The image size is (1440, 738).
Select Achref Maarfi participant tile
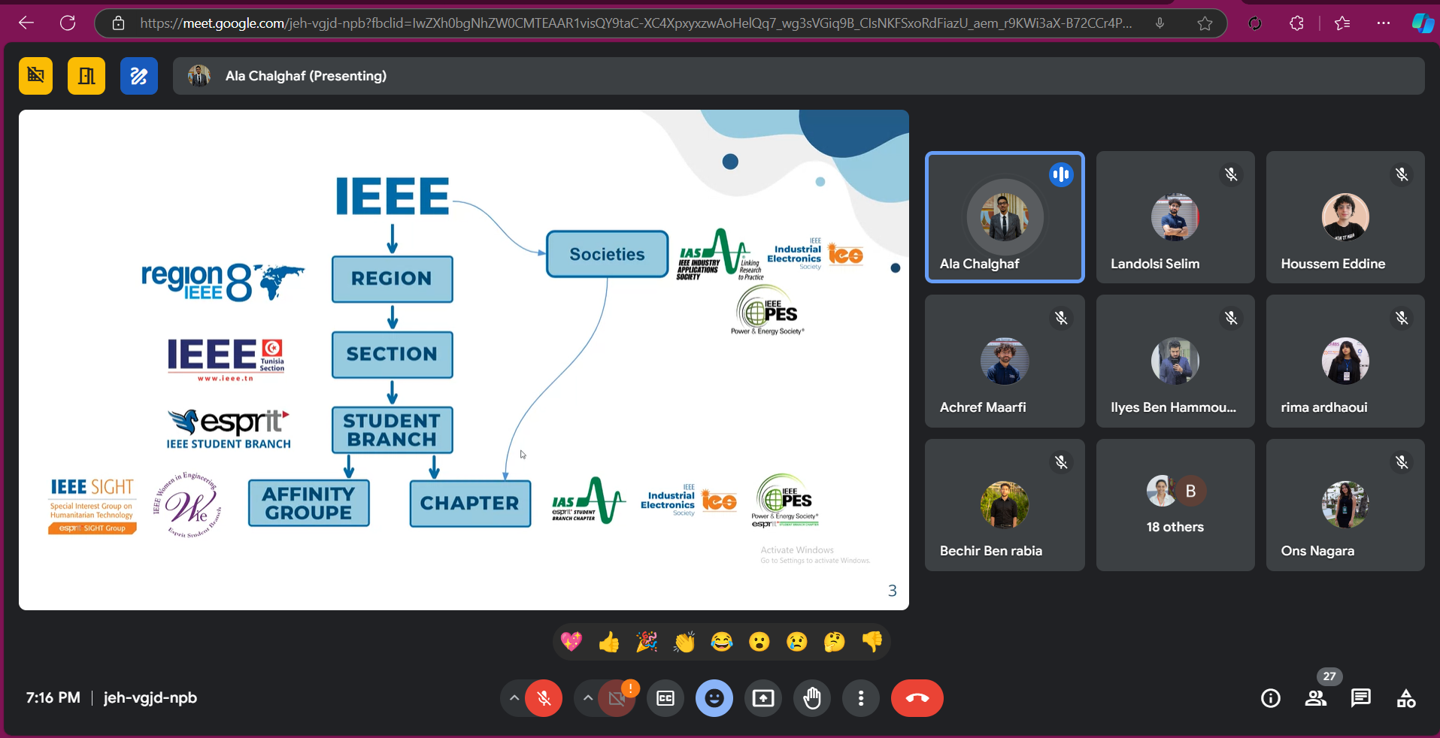click(1005, 361)
